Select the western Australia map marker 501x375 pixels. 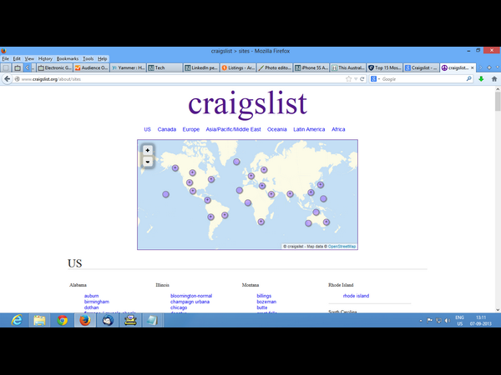(308, 223)
